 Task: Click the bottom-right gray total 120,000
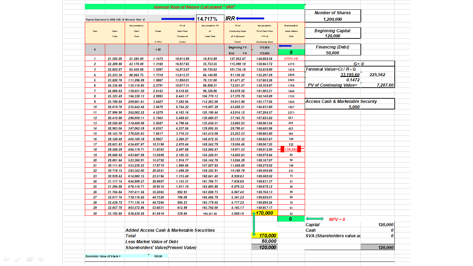click(377, 247)
